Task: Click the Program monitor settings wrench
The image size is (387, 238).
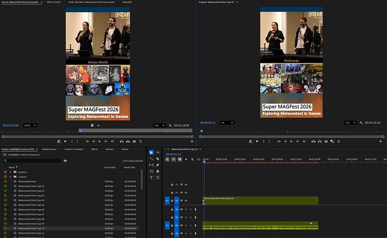Action: click(x=361, y=123)
